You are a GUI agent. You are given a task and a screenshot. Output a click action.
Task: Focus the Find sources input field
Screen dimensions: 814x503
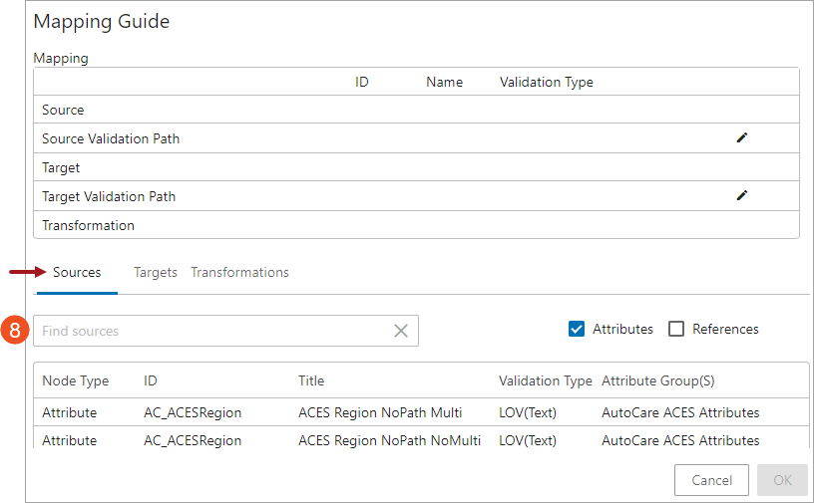[209, 331]
